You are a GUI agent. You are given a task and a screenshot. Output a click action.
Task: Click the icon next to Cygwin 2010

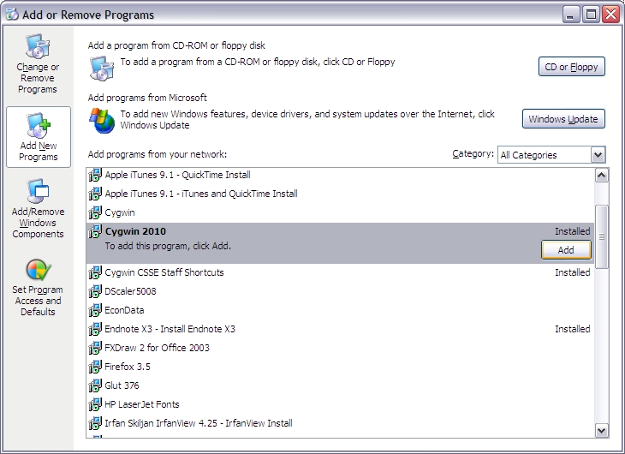(x=95, y=231)
